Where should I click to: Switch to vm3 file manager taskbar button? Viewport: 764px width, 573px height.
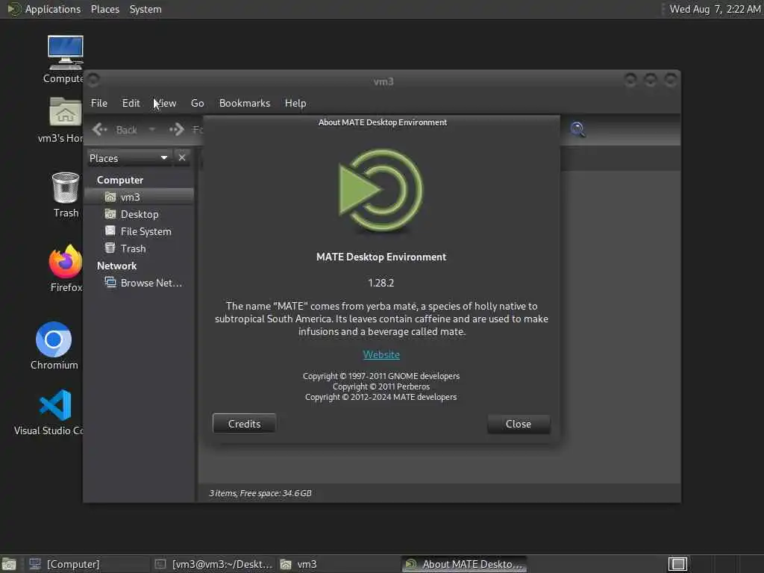[339, 564]
